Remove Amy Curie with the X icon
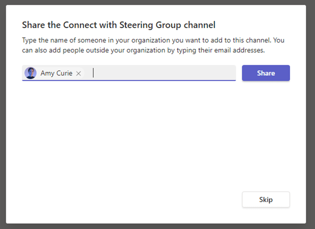Viewport: 315px width, 229px height. point(78,73)
